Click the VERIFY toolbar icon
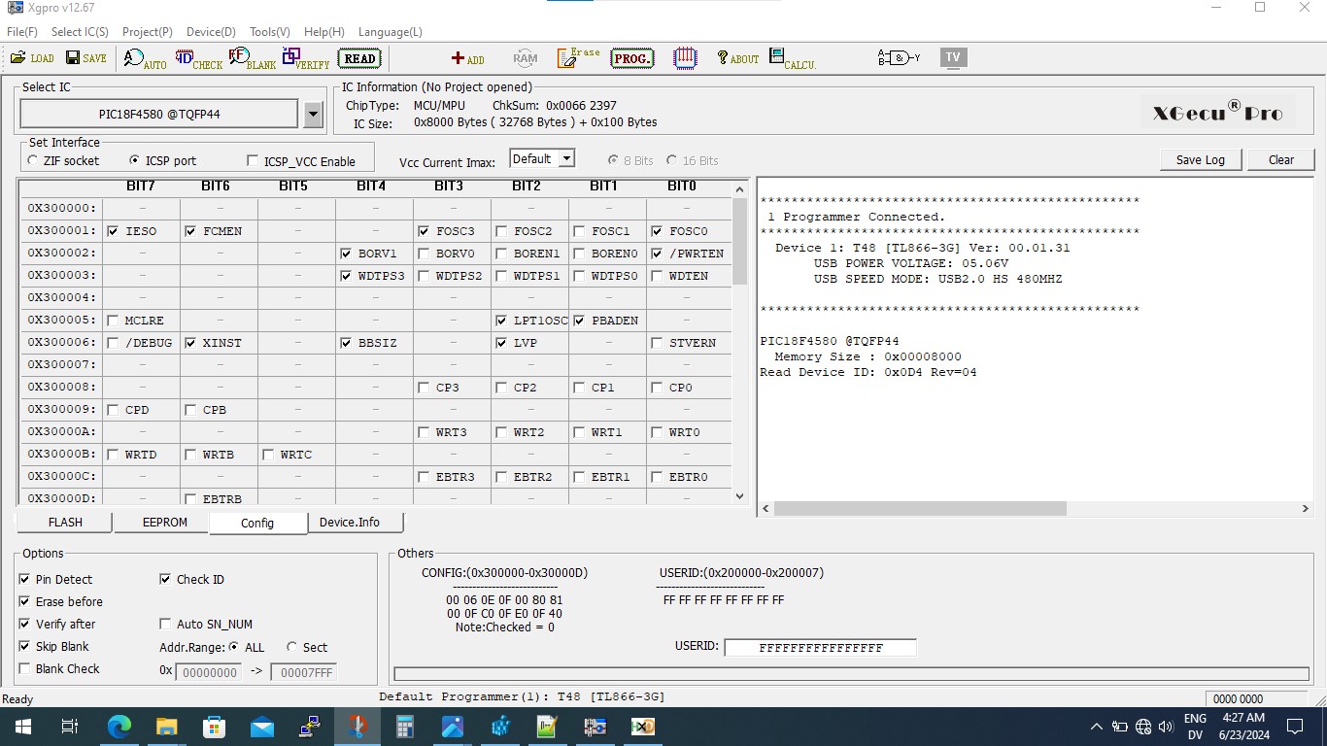1327x746 pixels. point(306,59)
